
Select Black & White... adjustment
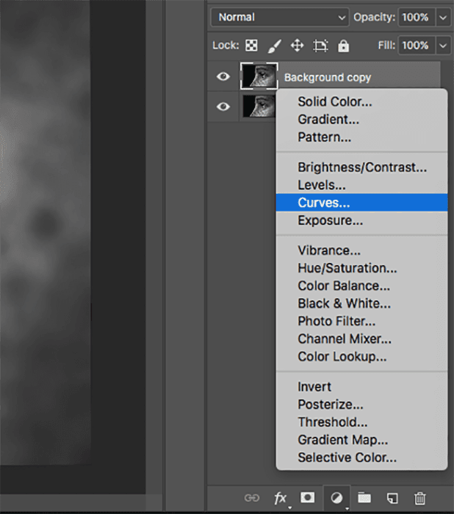pos(362,303)
